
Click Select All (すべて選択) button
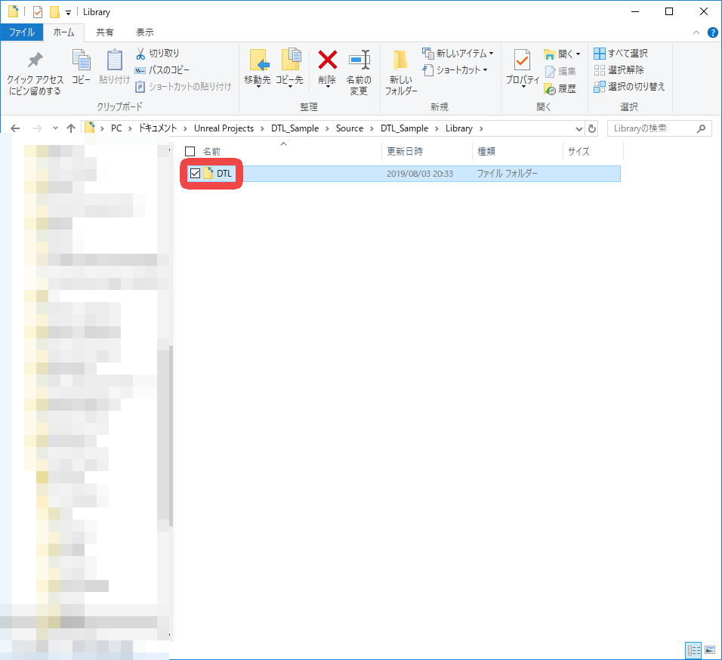click(x=621, y=54)
